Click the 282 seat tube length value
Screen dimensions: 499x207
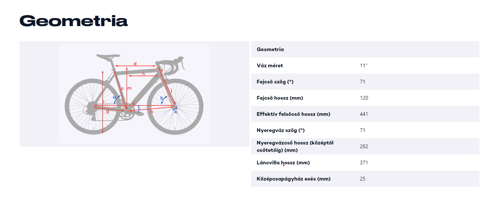pos(364,146)
